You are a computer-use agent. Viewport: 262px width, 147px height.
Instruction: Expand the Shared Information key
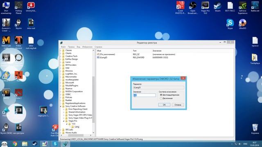click(x=64, y=112)
